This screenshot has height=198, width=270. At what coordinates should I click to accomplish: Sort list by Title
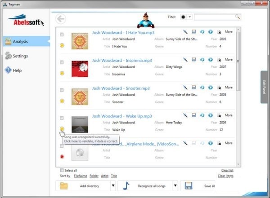(114, 176)
